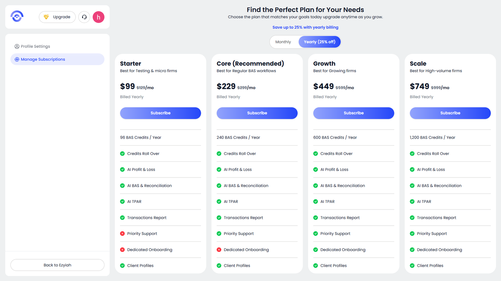Screen dimensions: 501x281
Task: Subscribe to the Scale plan
Action: point(450,113)
